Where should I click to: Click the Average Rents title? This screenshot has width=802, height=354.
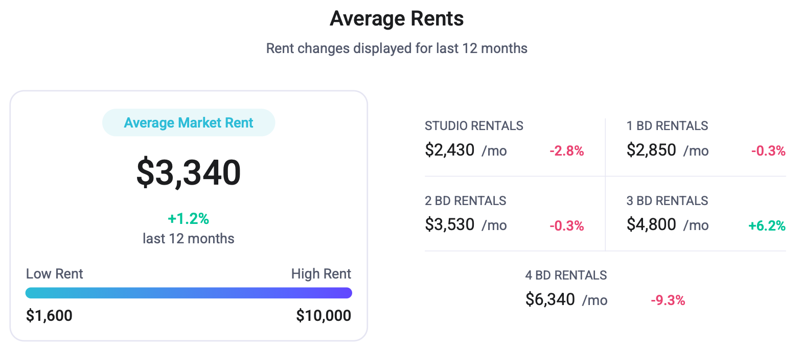click(x=397, y=19)
